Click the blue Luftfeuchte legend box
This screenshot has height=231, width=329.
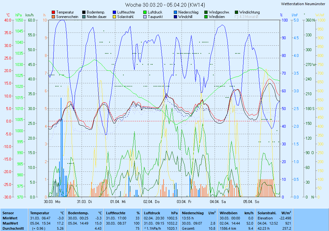point(114,12)
